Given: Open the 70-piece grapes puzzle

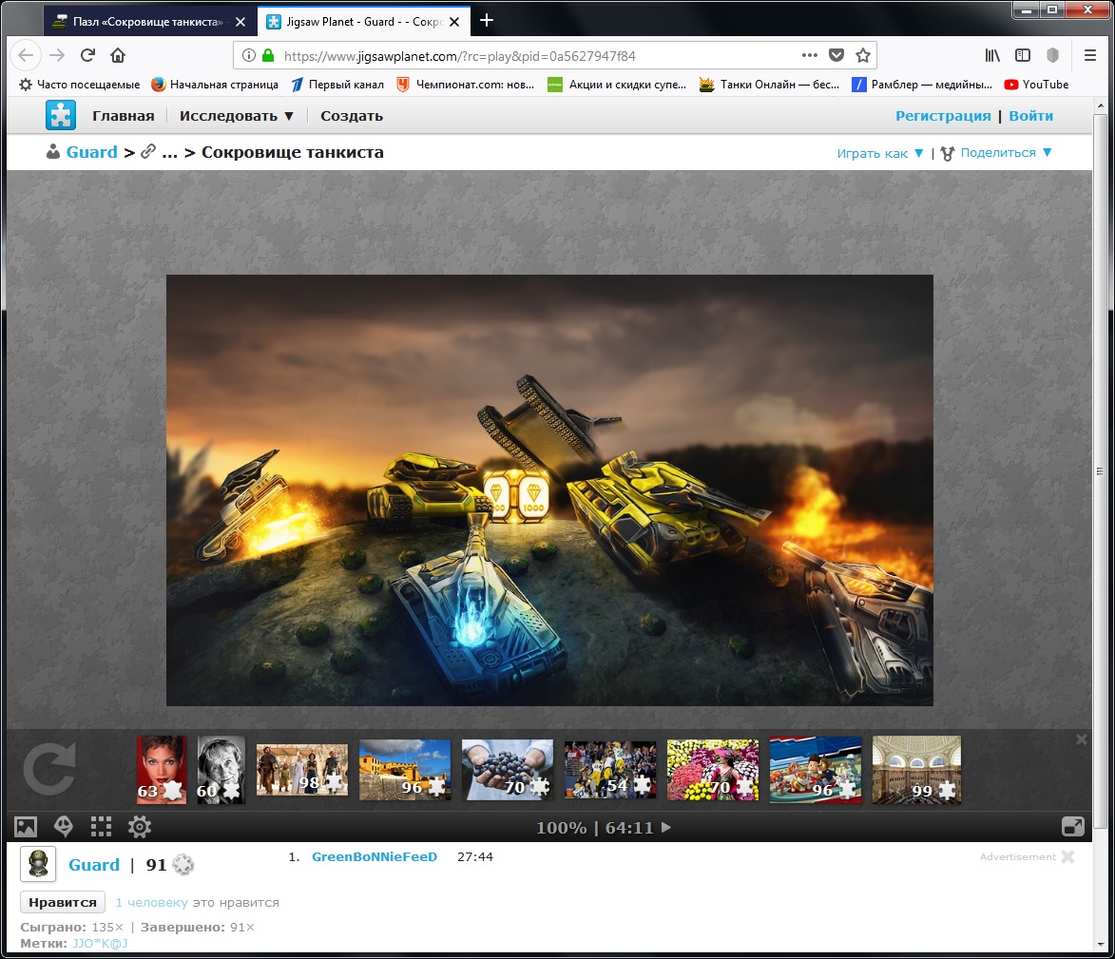Looking at the screenshot, I should click(507, 769).
